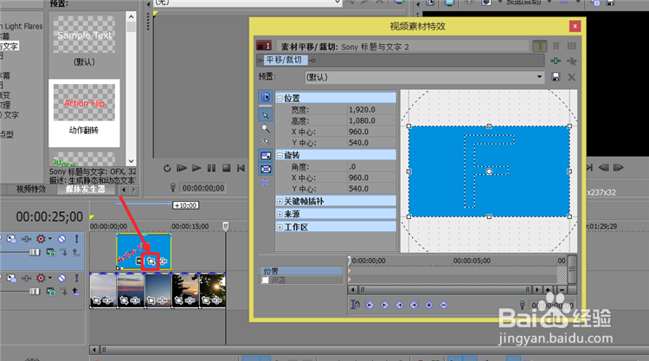649x361 pixels.
Task: Switch to the 视频特效 tab
Action: pyautogui.click(x=31, y=190)
